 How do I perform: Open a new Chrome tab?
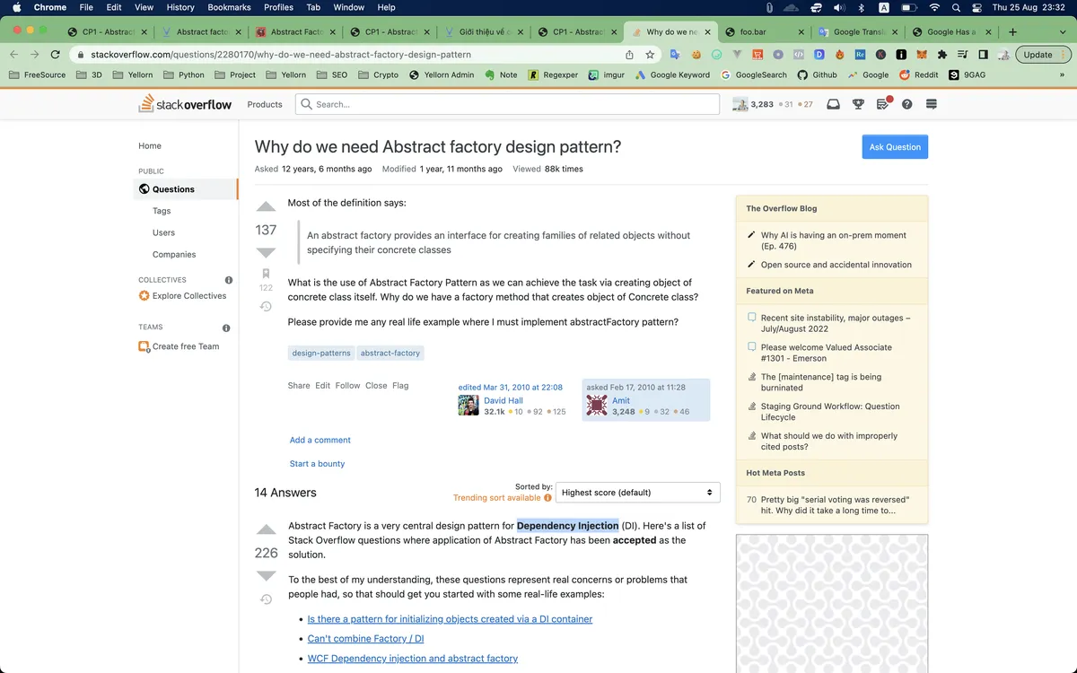(x=1012, y=31)
